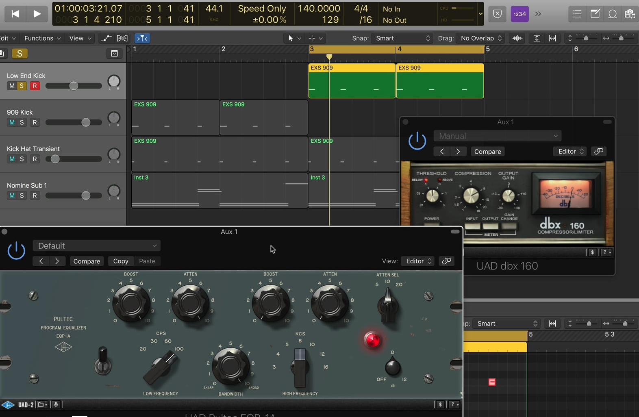Viewport: 639px width, 417px height.
Task: Click Compare in dbx 160 window
Action: coord(487,151)
